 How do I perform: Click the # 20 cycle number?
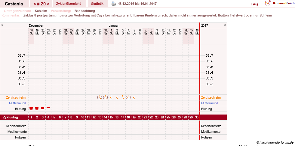pos(41,4)
